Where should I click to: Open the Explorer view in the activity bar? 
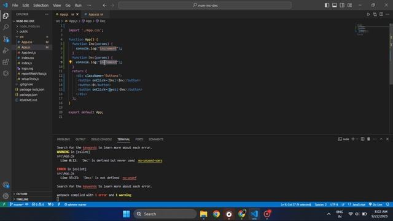pyautogui.click(x=6, y=16)
